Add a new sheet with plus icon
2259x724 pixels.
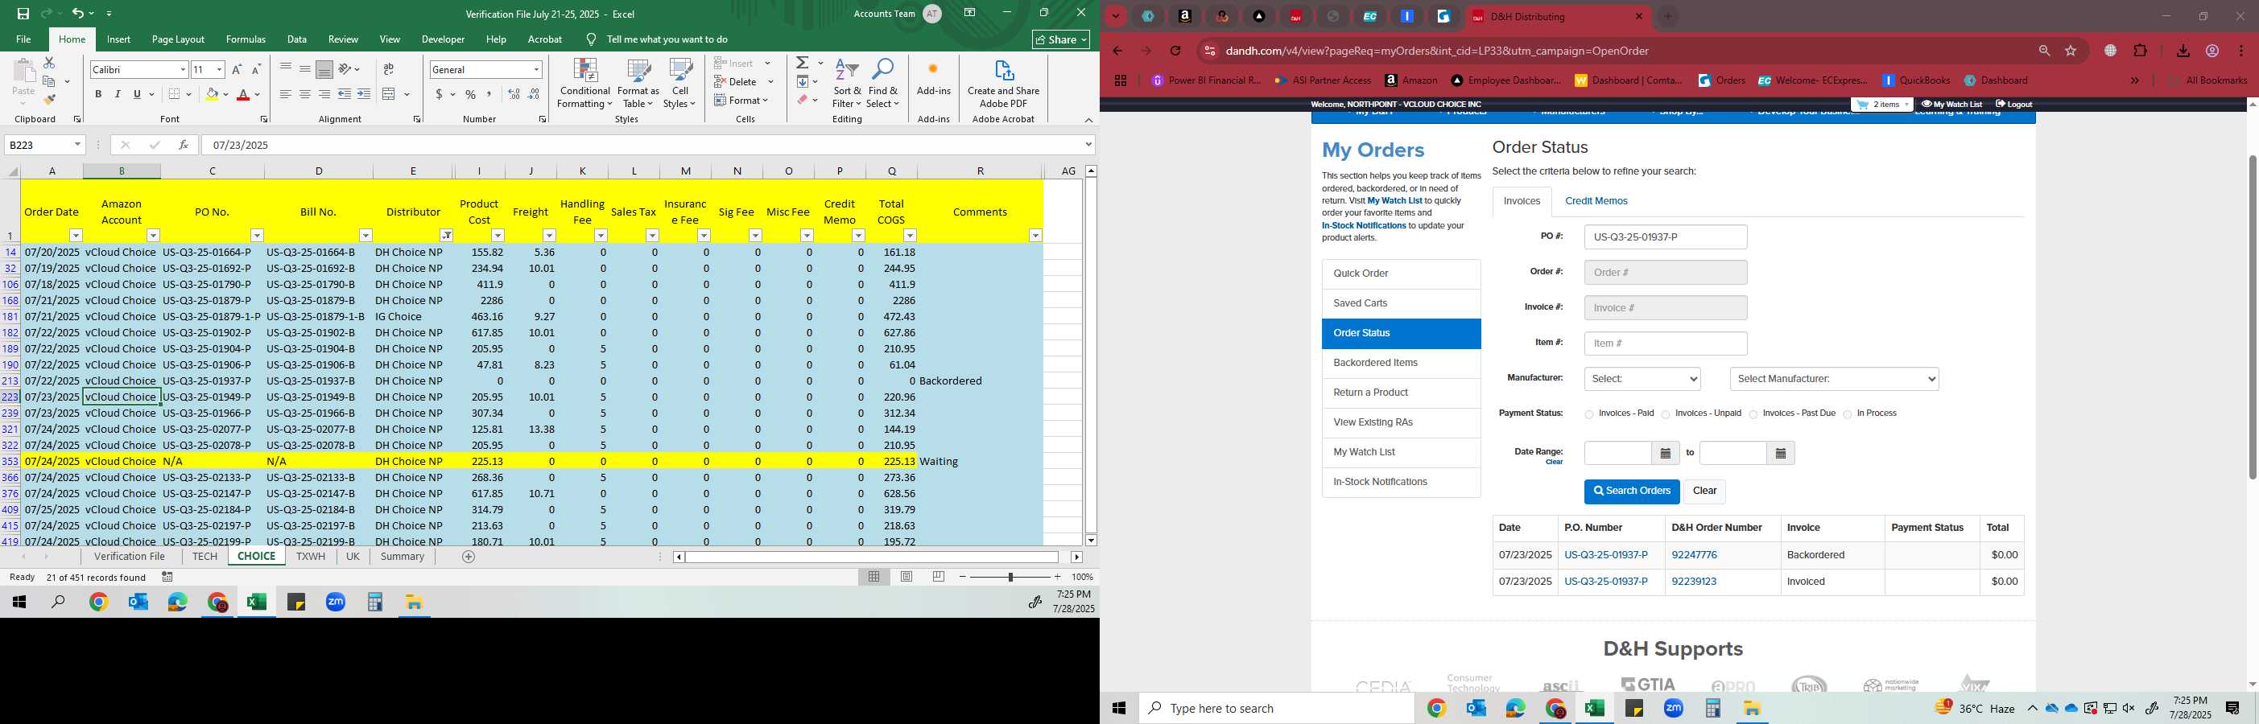(x=469, y=557)
